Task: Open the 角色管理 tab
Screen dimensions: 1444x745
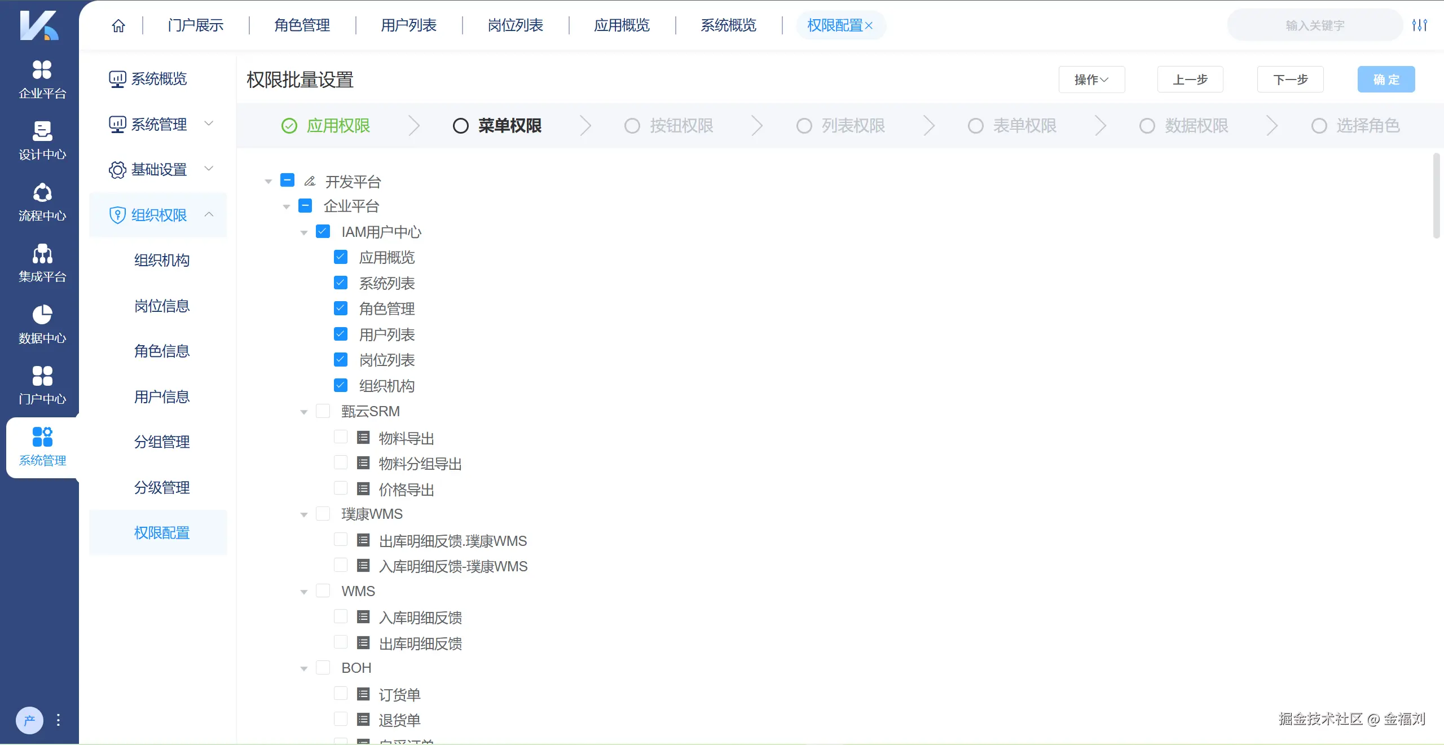Action: (x=302, y=25)
